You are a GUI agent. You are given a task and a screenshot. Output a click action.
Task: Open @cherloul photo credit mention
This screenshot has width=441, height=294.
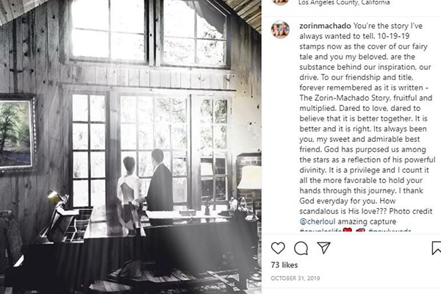point(318,221)
